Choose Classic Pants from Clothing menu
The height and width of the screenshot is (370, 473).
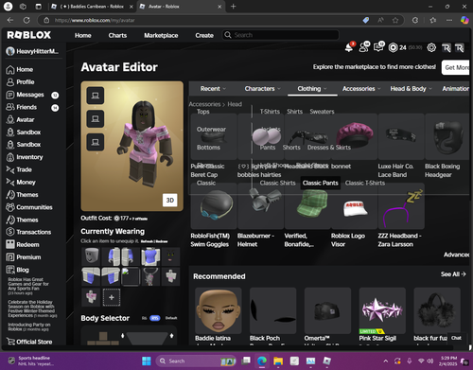point(321,183)
